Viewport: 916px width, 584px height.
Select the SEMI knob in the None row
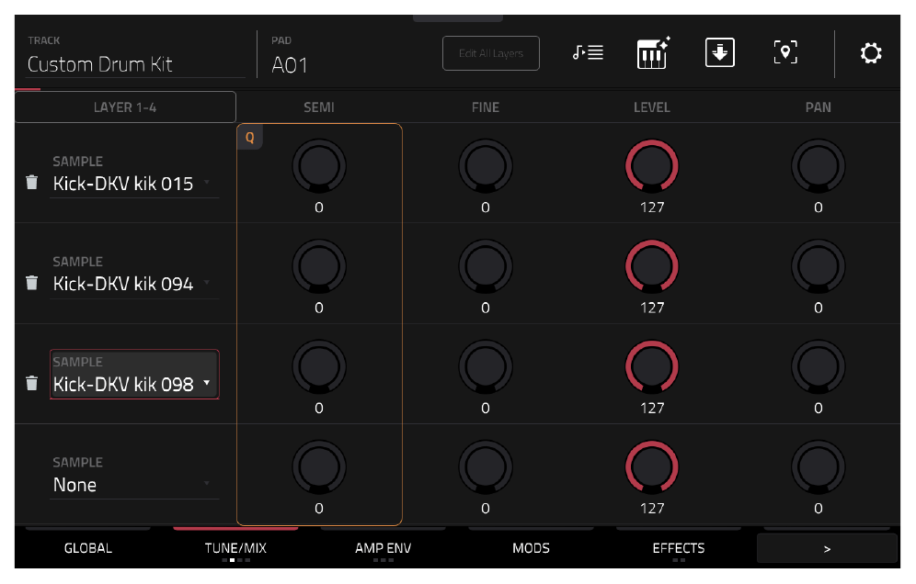coord(319,467)
